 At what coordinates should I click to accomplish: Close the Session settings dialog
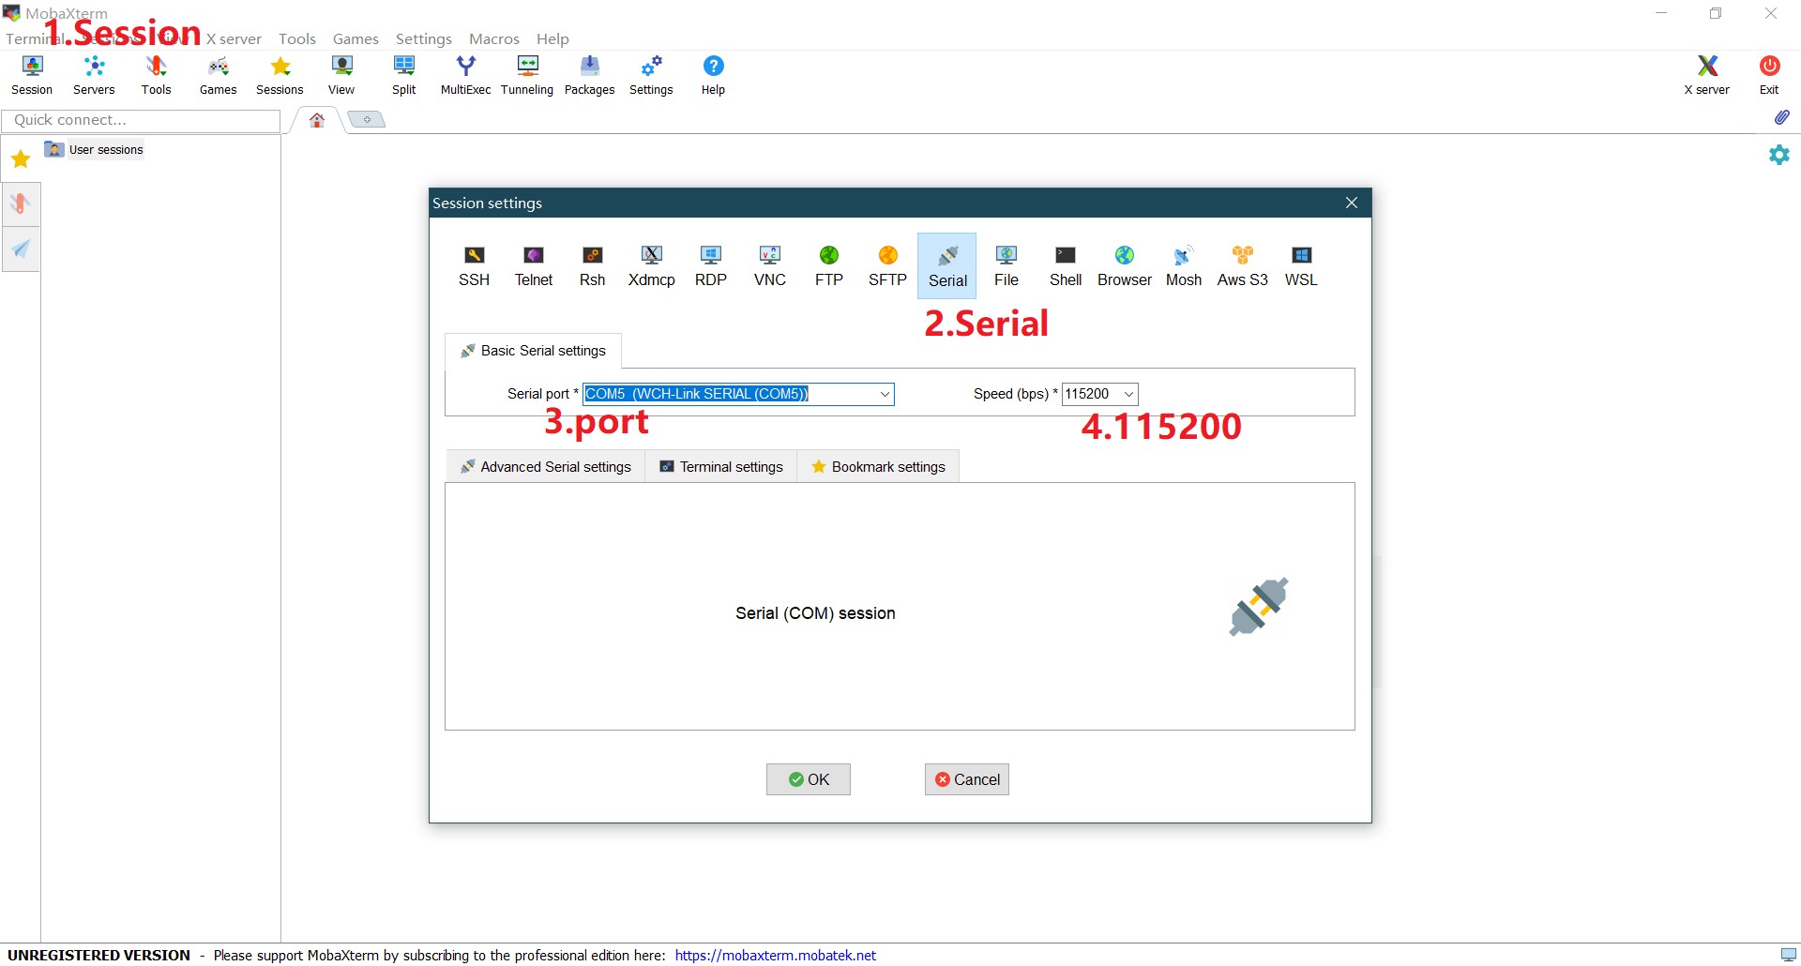click(1352, 203)
